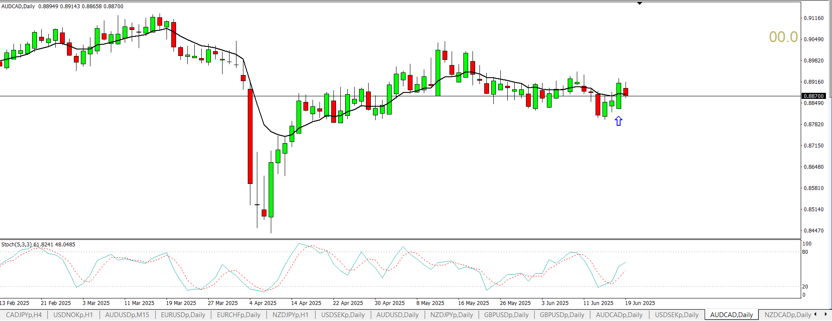The width and height of the screenshot is (832, 321).
Task: Switch to the AUDUSD,Daily tab
Action: click(x=397, y=315)
